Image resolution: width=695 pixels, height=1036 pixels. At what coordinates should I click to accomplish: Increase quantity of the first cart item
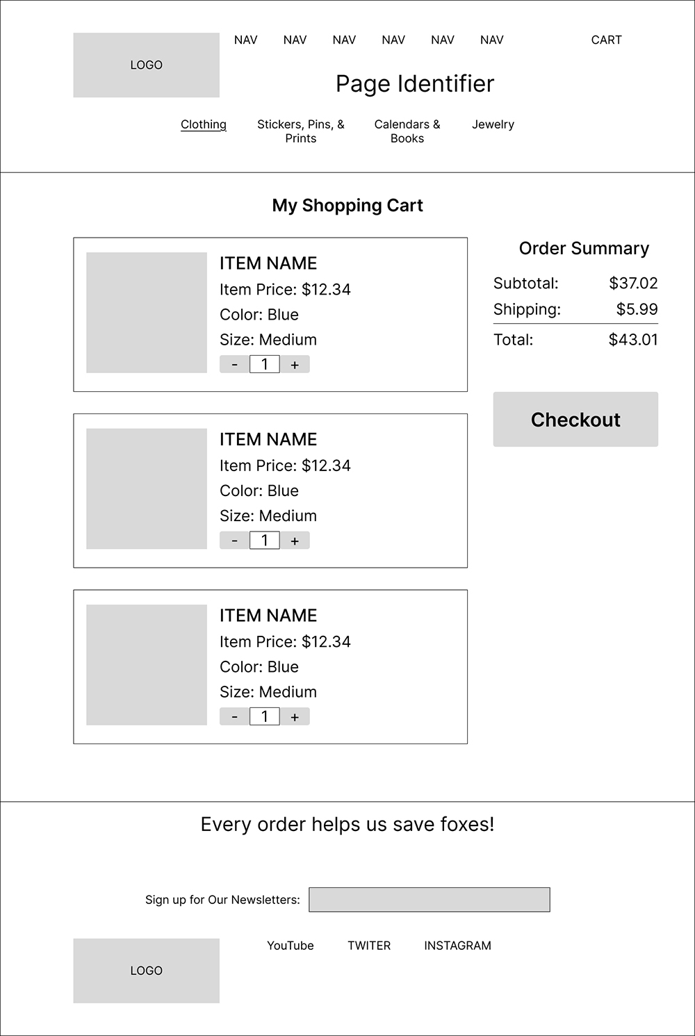[x=295, y=363]
